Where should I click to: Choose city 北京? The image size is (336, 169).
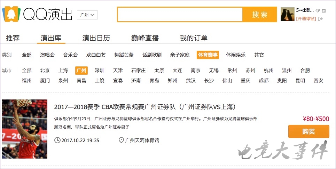point(45,70)
